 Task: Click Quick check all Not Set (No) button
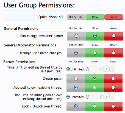tap(76, 17)
